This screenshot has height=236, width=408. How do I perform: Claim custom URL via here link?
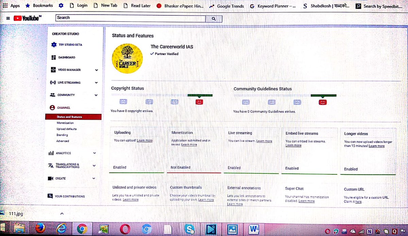click(358, 202)
